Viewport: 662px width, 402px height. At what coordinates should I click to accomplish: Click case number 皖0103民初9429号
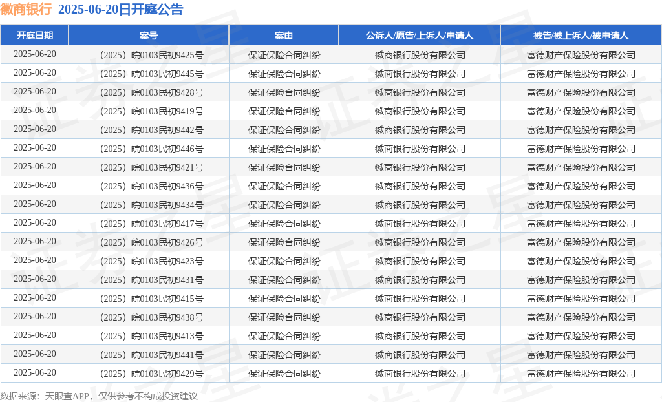[167, 374]
